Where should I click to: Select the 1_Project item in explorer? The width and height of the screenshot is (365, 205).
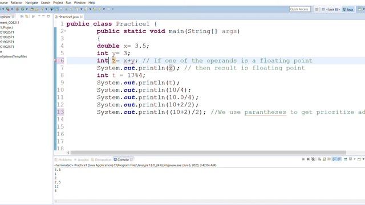(x=6, y=27)
